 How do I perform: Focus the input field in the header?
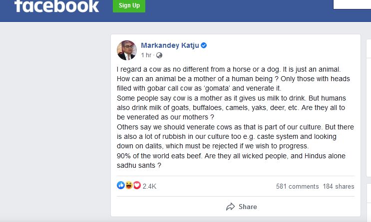pyautogui.click(x=352, y=4)
